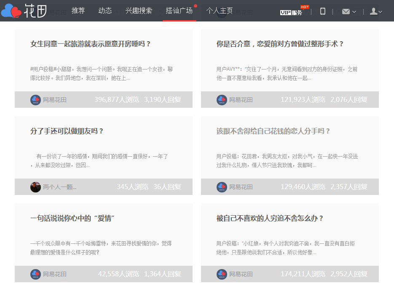Screen dimensions: 394x283
Task: Click the 3,190人回复 reply counter
Action: pos(162,99)
